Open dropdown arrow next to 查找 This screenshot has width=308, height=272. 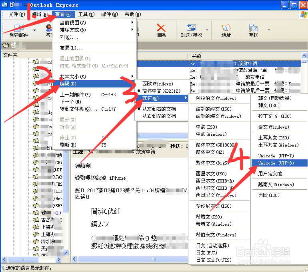269,30
